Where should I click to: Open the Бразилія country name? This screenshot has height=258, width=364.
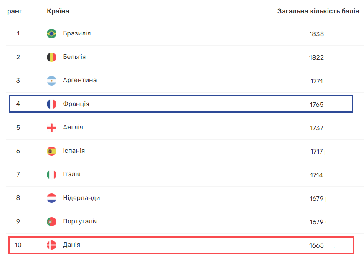(x=77, y=33)
